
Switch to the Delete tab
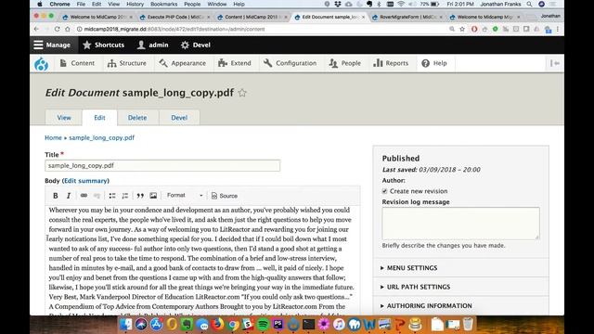[137, 118]
